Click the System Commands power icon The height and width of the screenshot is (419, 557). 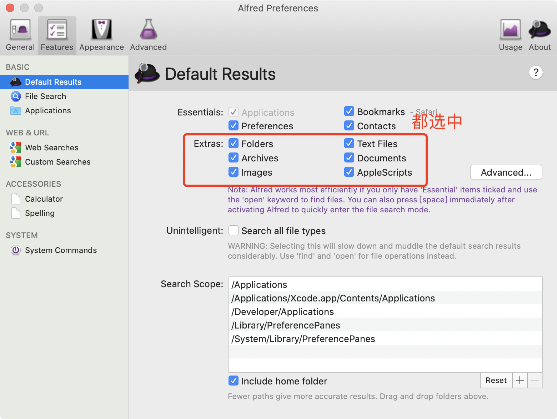(x=16, y=250)
